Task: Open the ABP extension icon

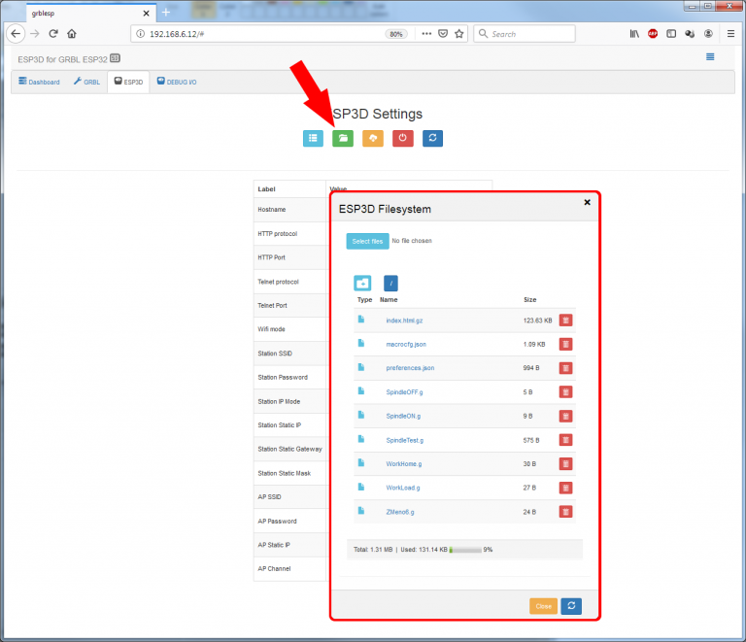Action: pos(653,34)
